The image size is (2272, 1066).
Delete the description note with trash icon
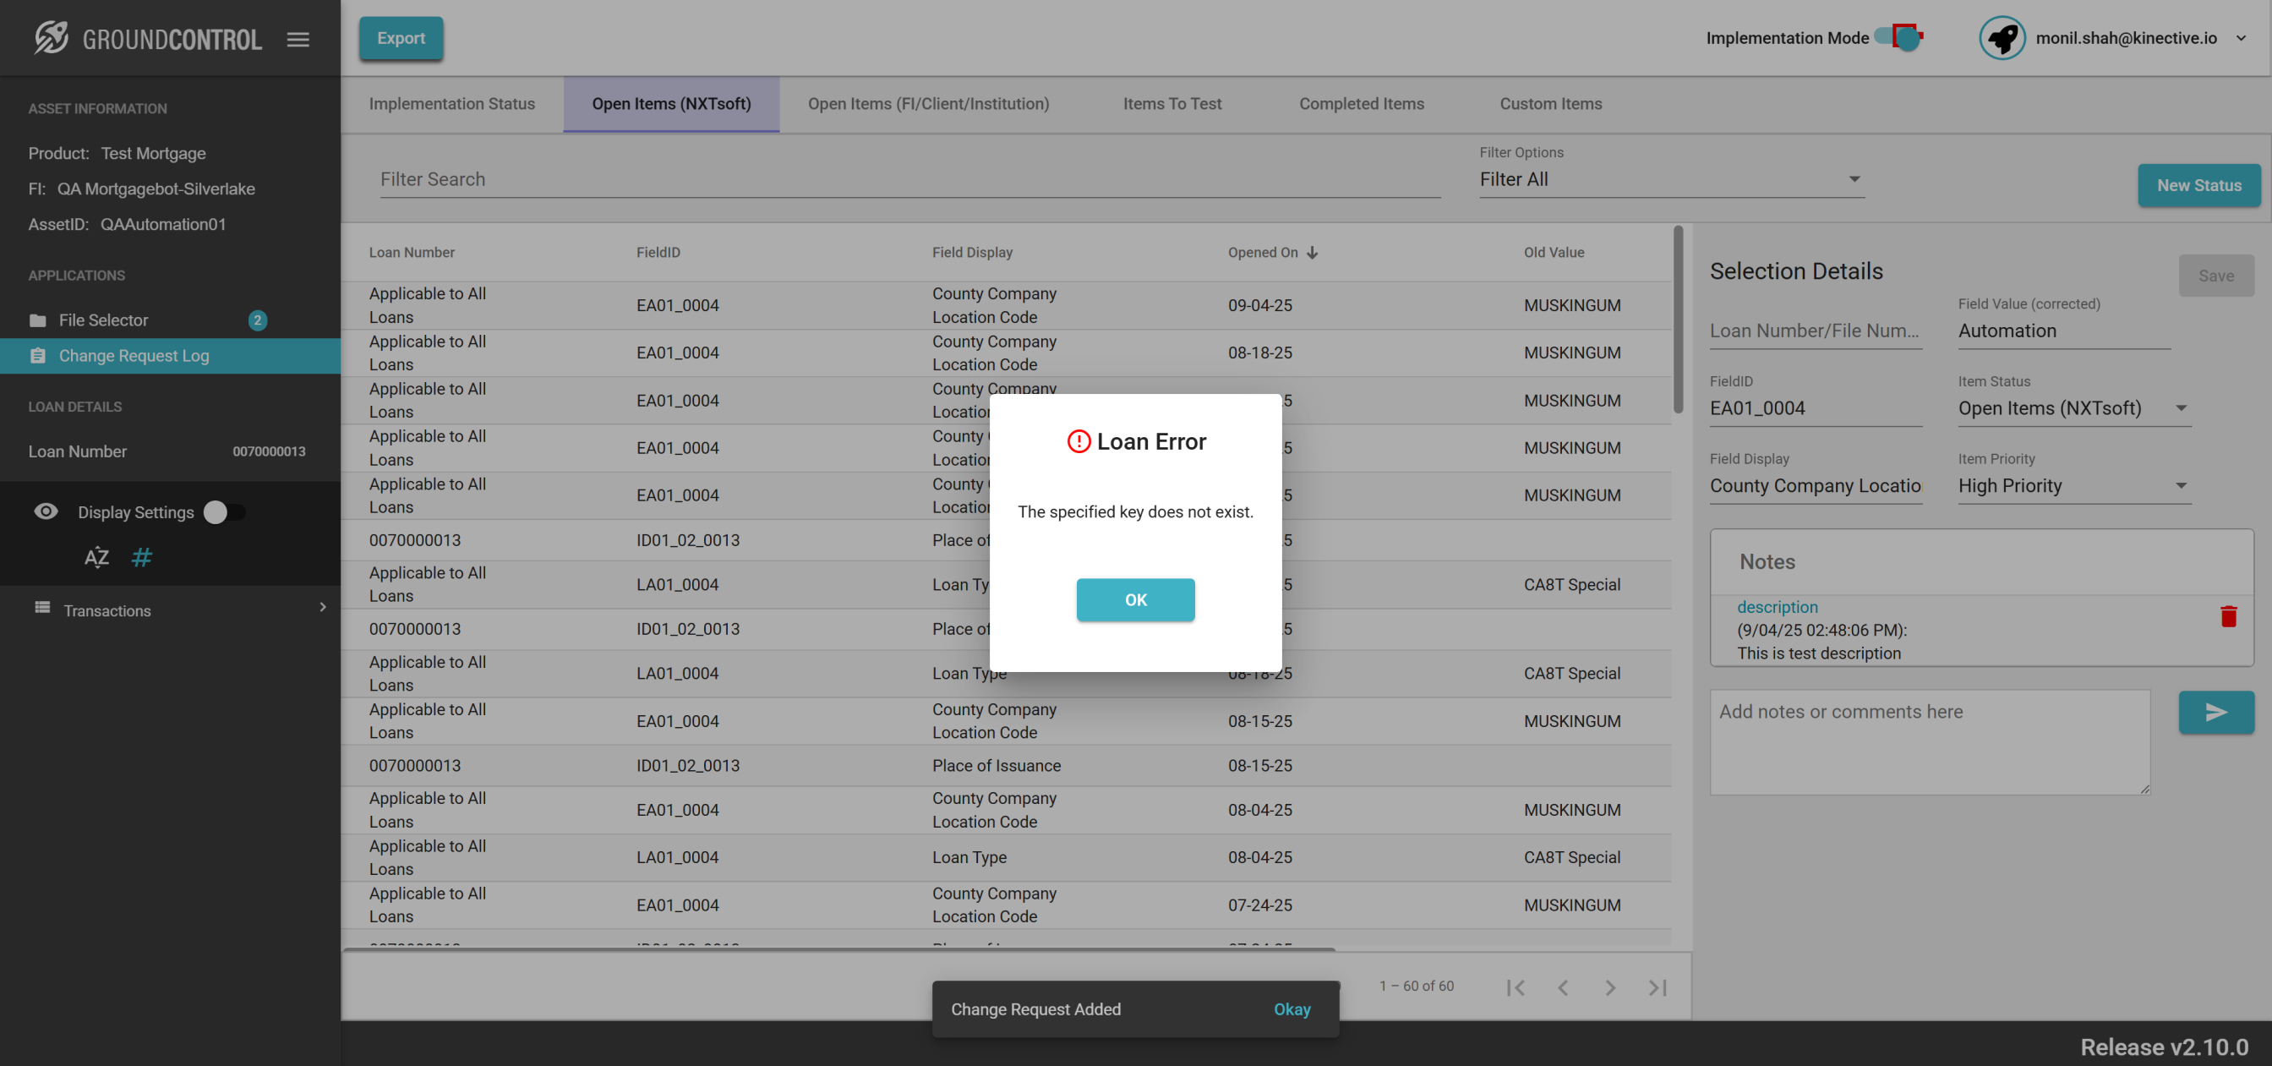pos(2228,616)
